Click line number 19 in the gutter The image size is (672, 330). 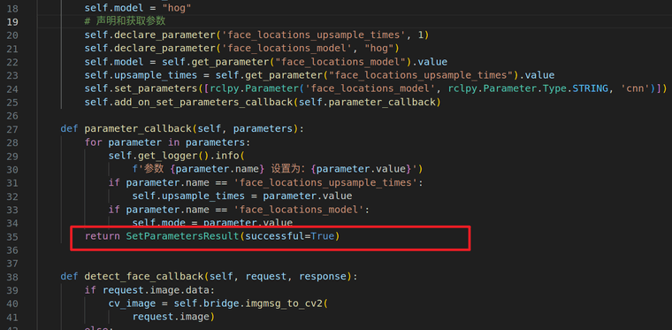[x=13, y=22]
